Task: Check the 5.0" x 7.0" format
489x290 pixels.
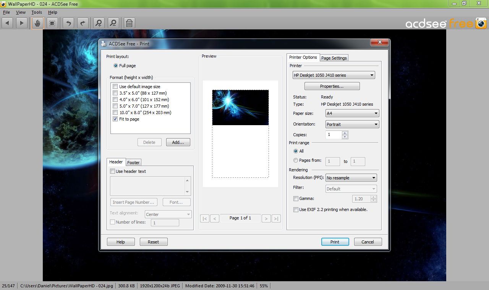Action: point(115,106)
